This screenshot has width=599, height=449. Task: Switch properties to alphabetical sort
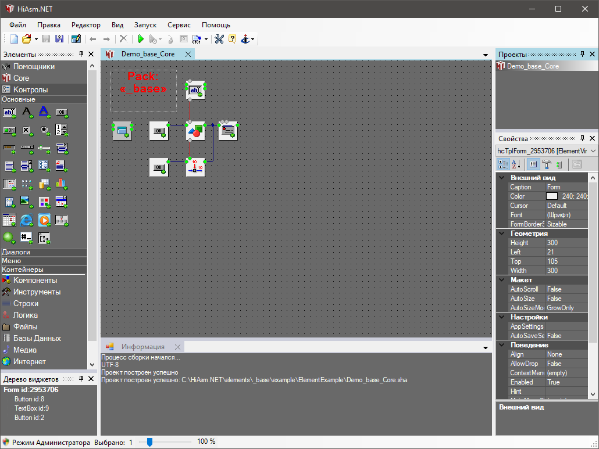tap(516, 164)
